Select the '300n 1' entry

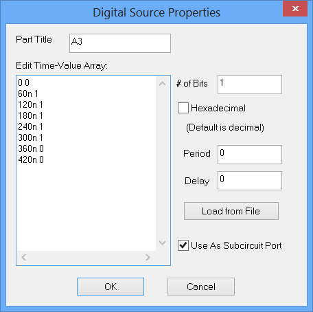coord(30,137)
